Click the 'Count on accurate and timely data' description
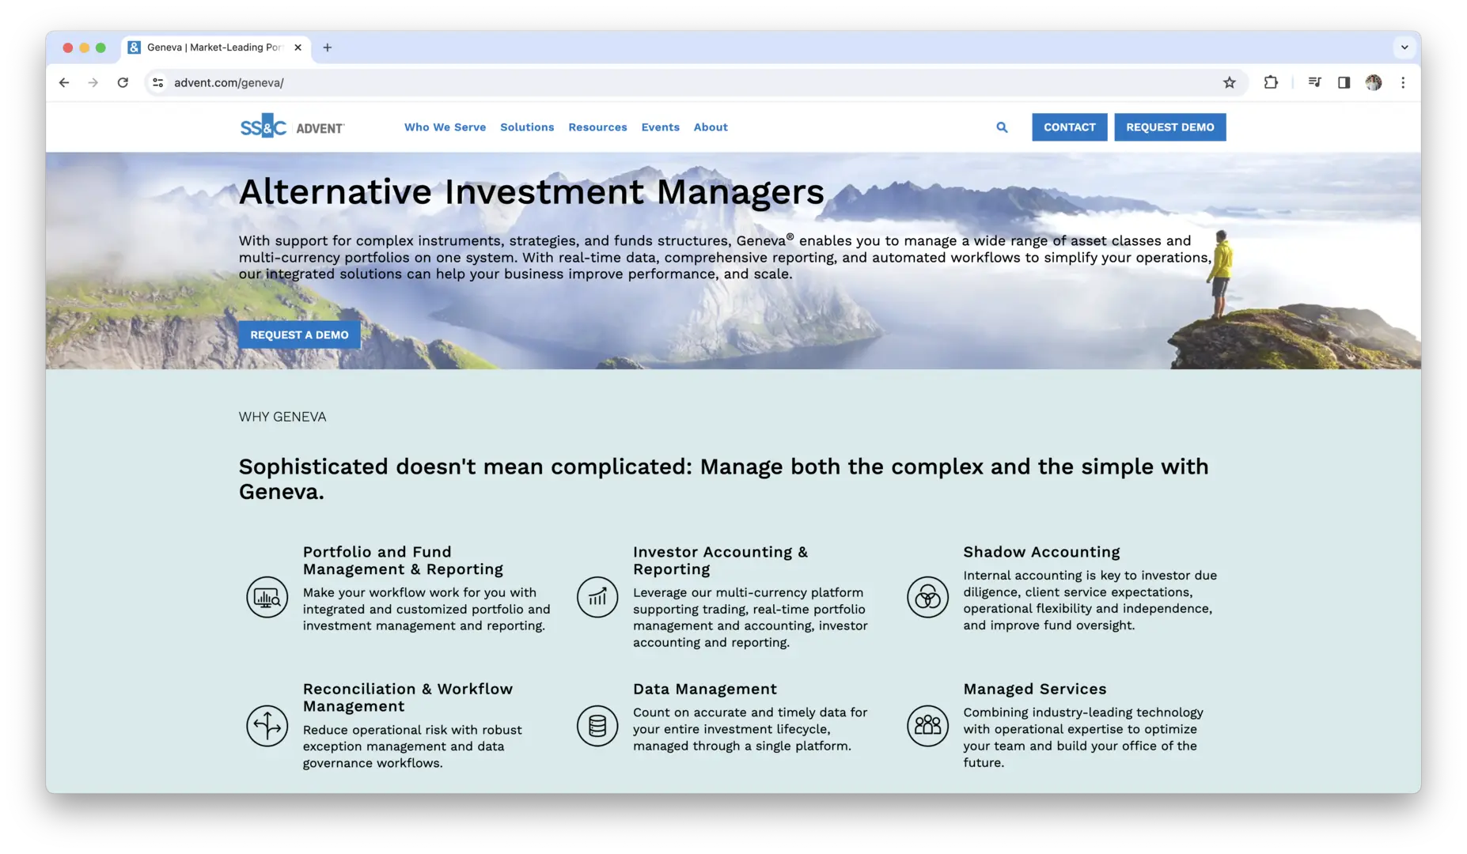 (x=750, y=729)
